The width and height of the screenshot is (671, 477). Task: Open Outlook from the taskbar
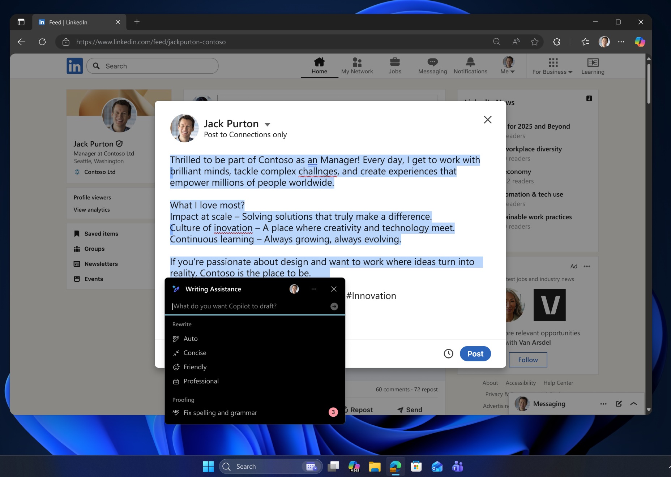(436, 467)
